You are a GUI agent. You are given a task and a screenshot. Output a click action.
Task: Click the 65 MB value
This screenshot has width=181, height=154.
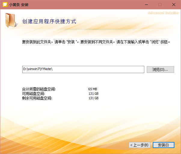(x=93, y=89)
